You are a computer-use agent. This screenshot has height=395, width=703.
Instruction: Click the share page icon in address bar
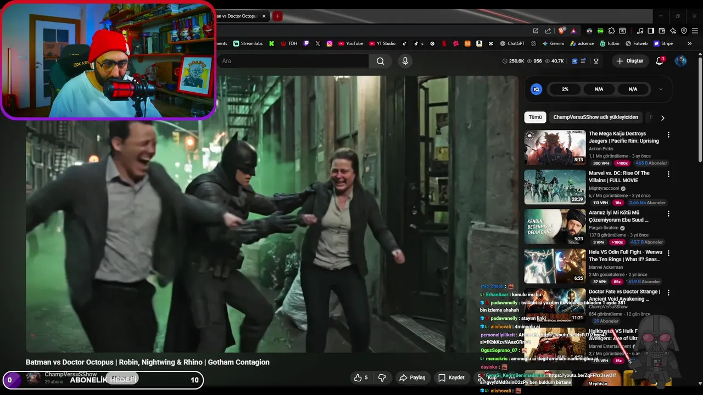point(548,31)
